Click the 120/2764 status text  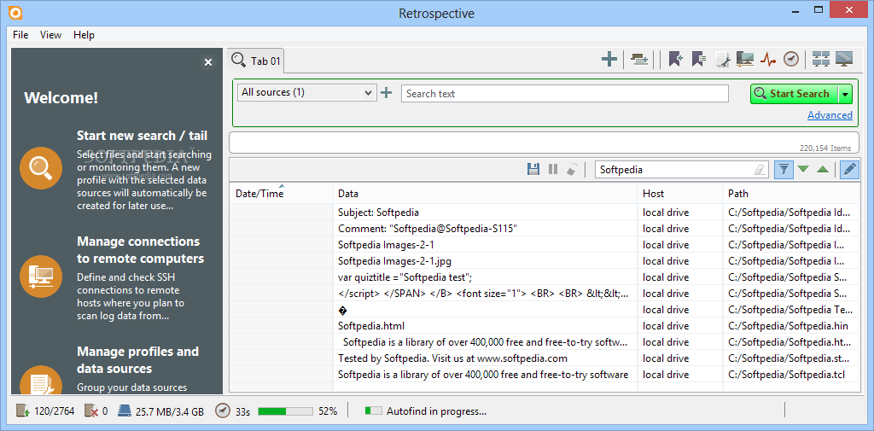(x=54, y=412)
